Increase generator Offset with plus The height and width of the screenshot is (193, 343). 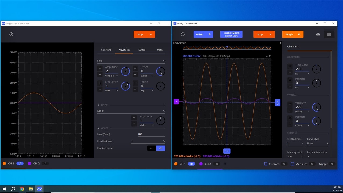(x=135, y=68)
